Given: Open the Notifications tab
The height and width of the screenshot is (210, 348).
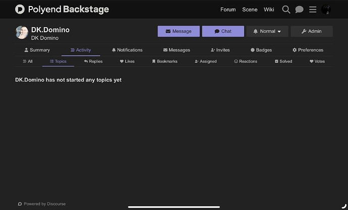Looking at the screenshot, I should [127, 50].
